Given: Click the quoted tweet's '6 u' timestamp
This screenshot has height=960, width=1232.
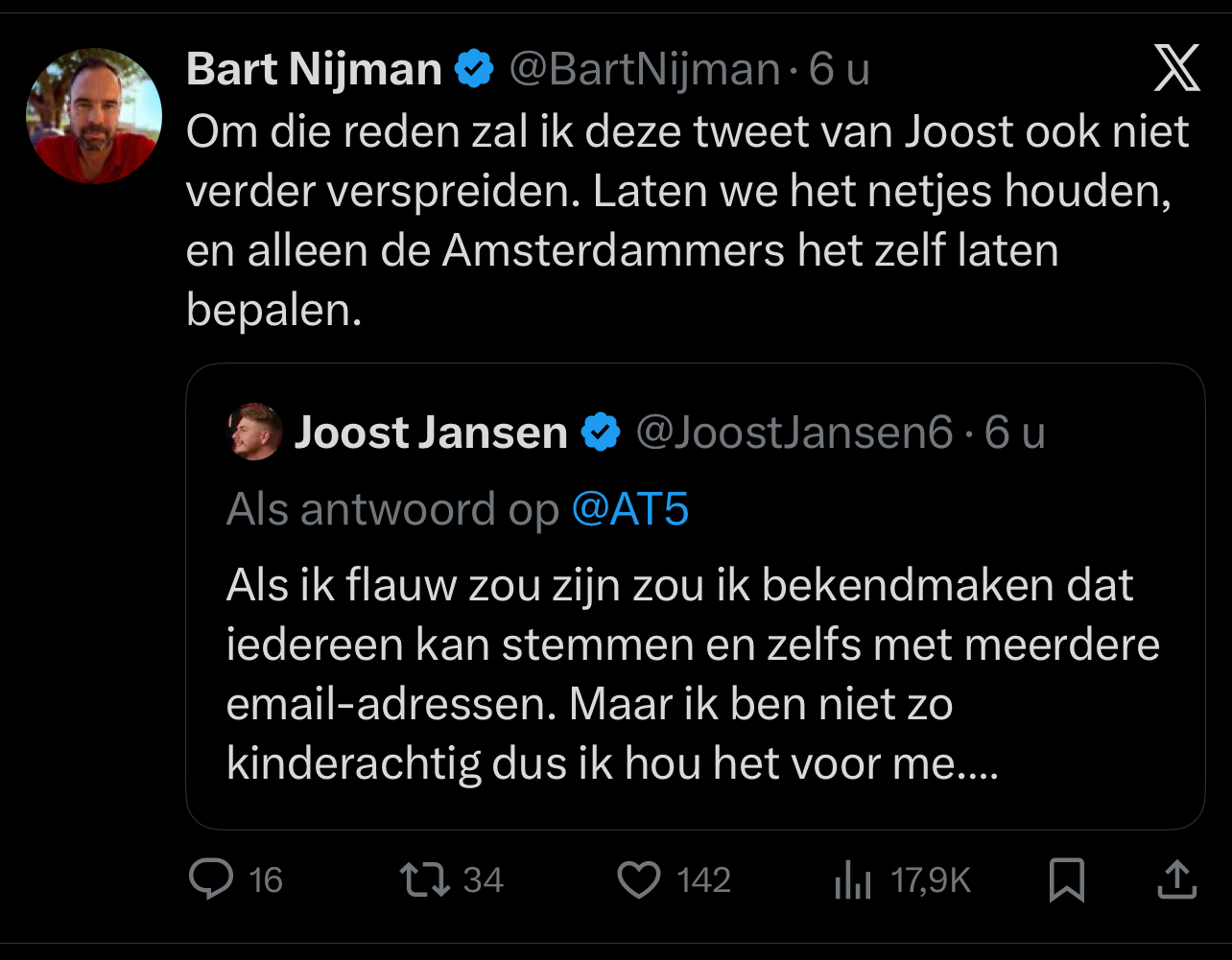Looking at the screenshot, I should pyautogui.click(x=1014, y=433).
